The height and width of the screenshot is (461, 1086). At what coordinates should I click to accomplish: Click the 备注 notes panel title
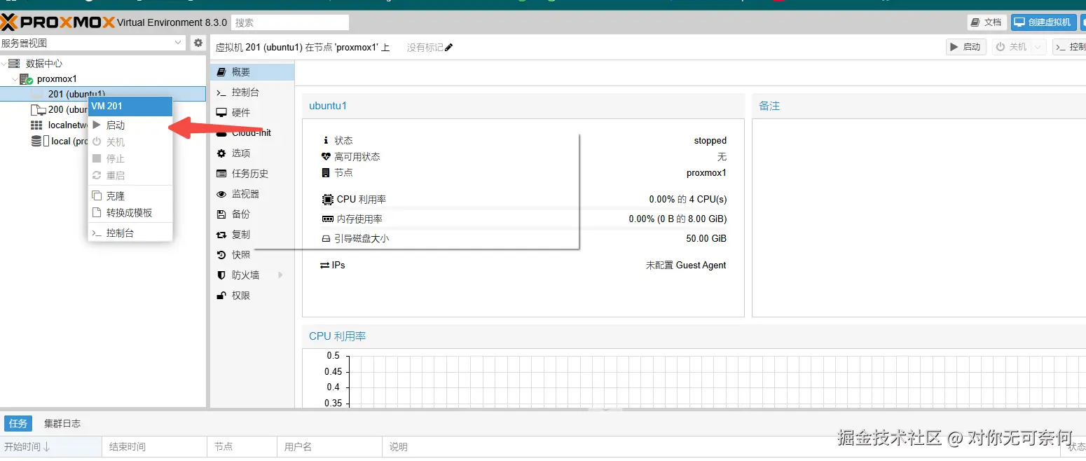coord(769,106)
